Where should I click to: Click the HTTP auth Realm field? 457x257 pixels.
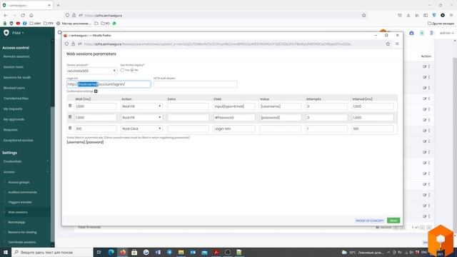coord(195,84)
